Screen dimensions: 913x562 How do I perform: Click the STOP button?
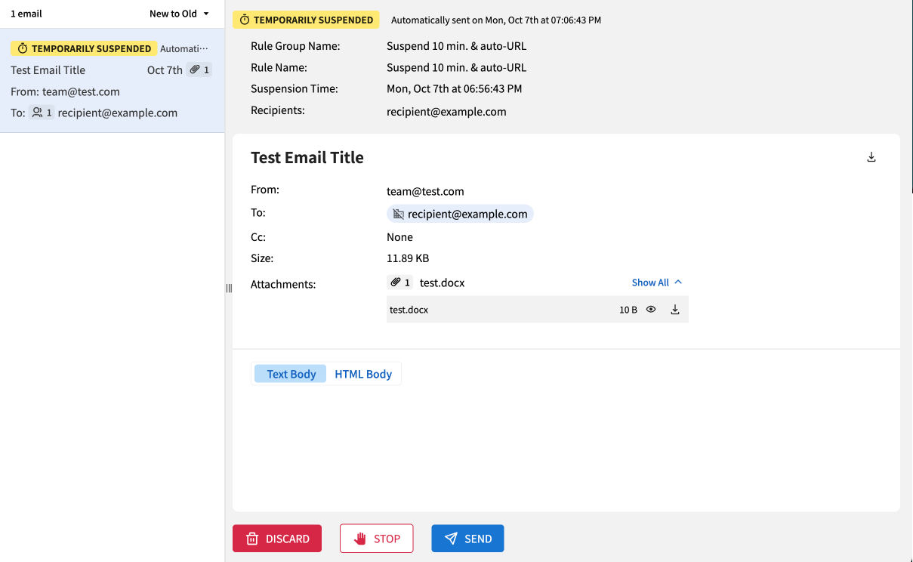tap(376, 539)
